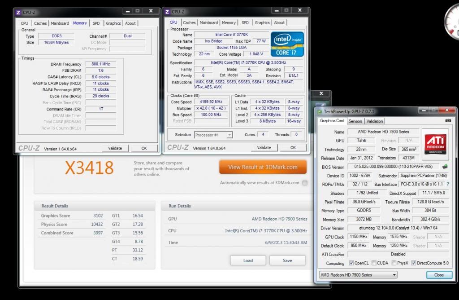Click the Load button in Run Details
Screen dimensions: 459x300
tap(248, 260)
